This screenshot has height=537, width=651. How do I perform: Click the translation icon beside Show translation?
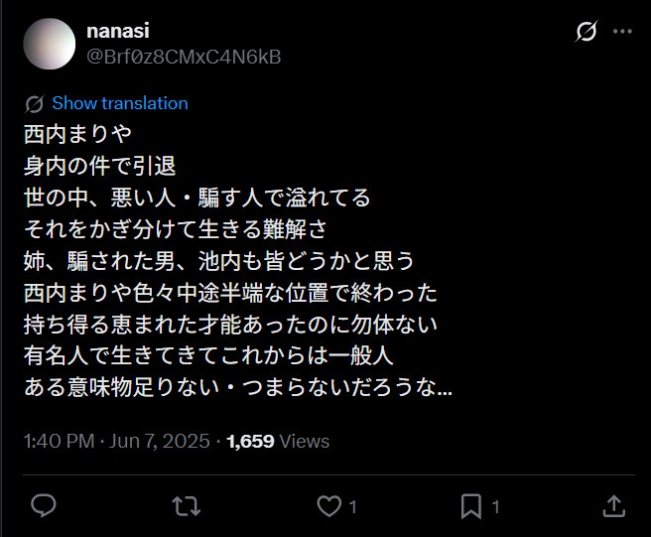[x=34, y=103]
